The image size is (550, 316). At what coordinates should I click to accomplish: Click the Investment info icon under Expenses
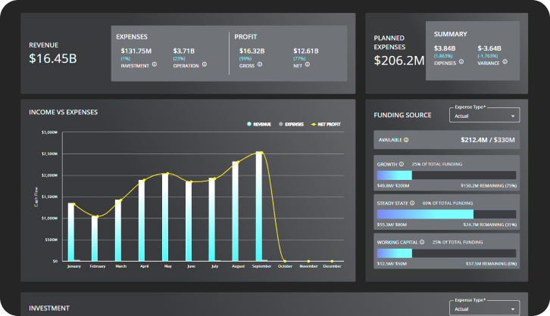[154, 65]
